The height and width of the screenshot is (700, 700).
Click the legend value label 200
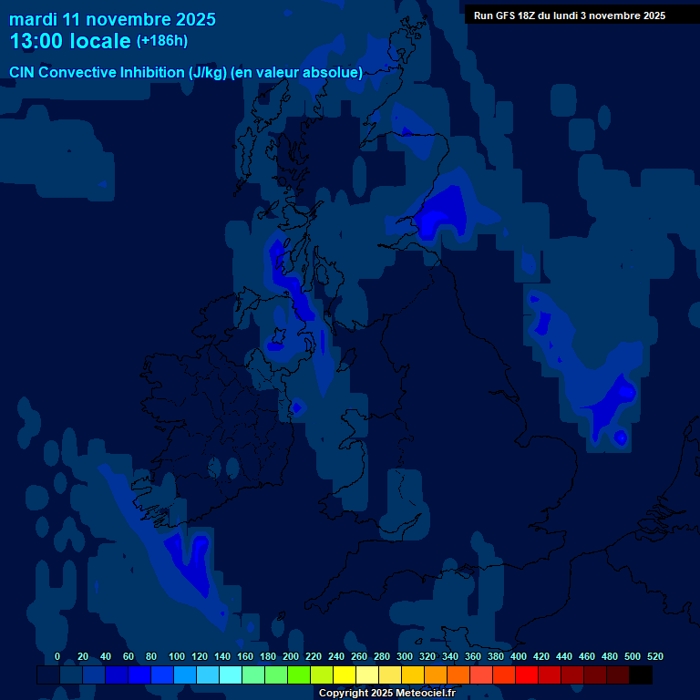point(291,656)
